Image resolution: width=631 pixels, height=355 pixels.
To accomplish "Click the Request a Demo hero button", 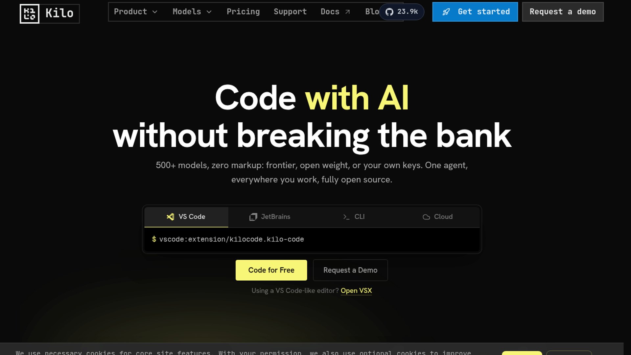I will [350, 270].
